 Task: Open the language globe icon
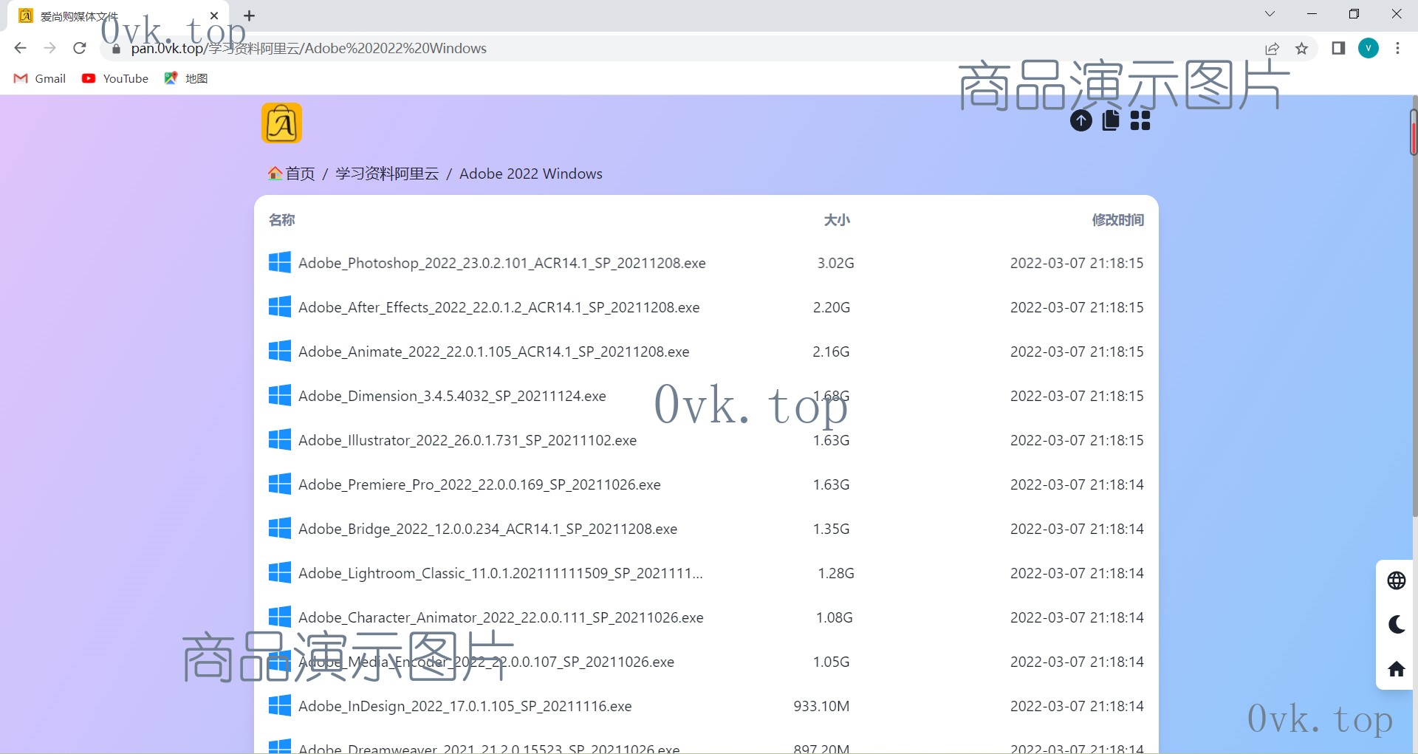(x=1397, y=580)
